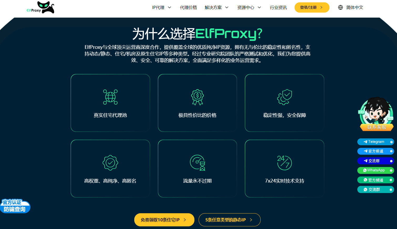
Task: Click the 官方认证 防骗查询 badge
Action: (x=15, y=206)
